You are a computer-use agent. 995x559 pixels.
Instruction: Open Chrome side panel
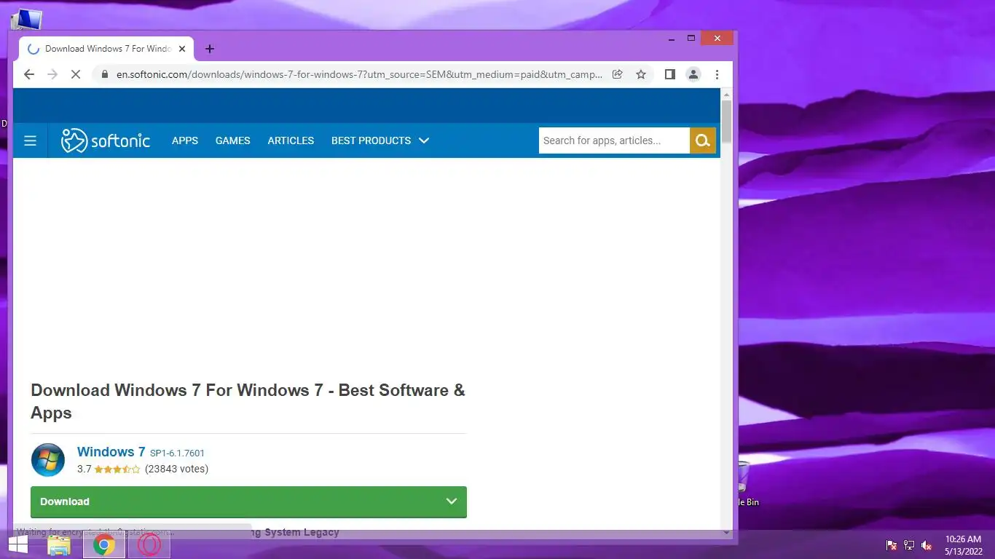[670, 74]
